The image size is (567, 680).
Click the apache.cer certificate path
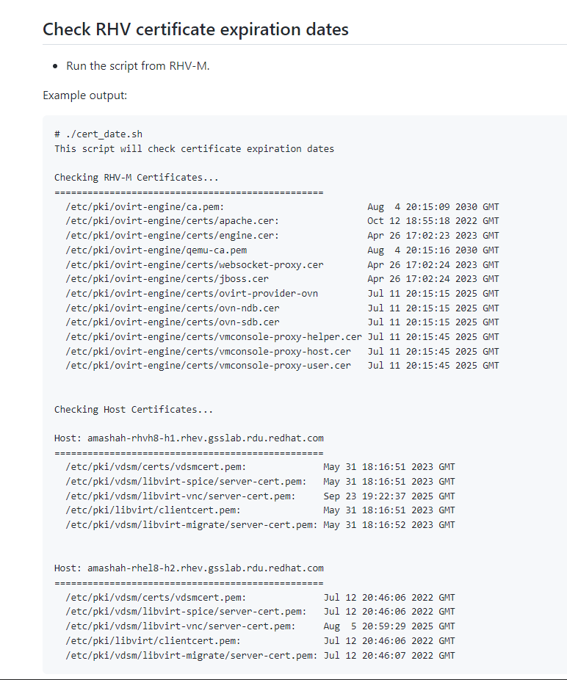tap(172, 221)
